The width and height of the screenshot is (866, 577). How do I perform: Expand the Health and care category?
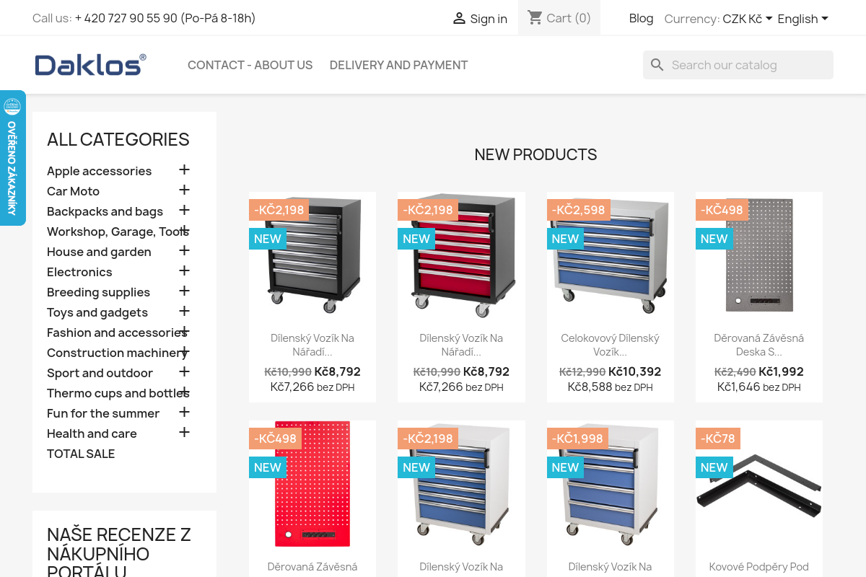coord(184,432)
